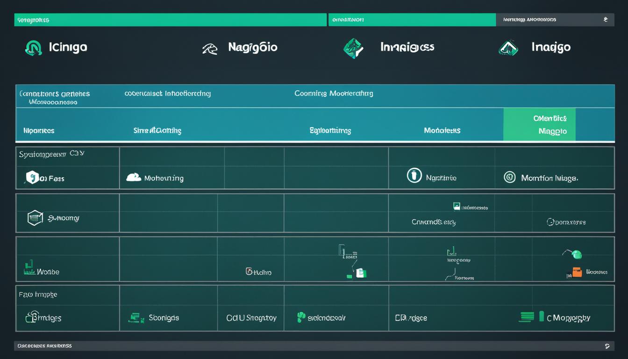The image size is (628, 359).
Task: Click the Inagigo triangle logo icon
Action: click(x=508, y=48)
